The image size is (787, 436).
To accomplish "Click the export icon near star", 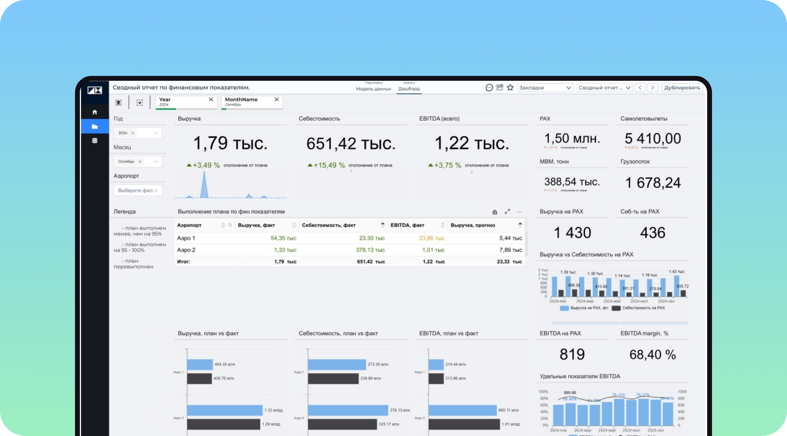I will coord(500,88).
